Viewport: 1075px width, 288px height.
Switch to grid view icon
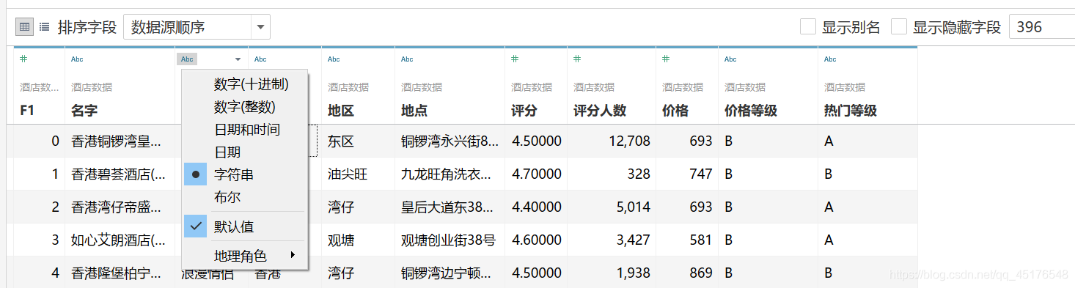(24, 27)
